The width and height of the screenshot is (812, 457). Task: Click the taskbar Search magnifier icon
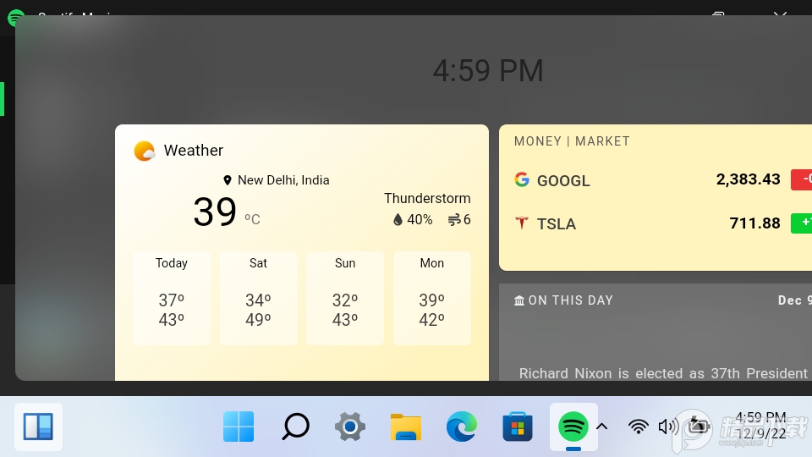click(294, 427)
